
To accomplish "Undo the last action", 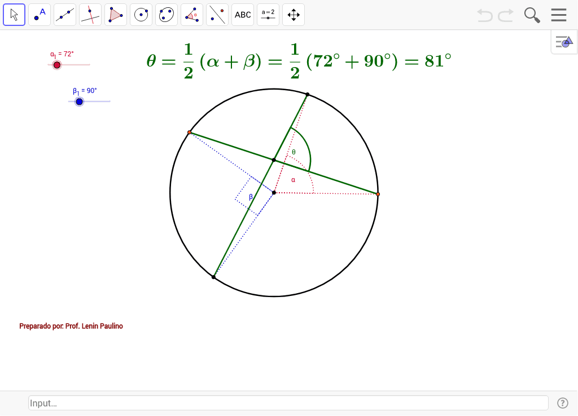I will point(484,15).
